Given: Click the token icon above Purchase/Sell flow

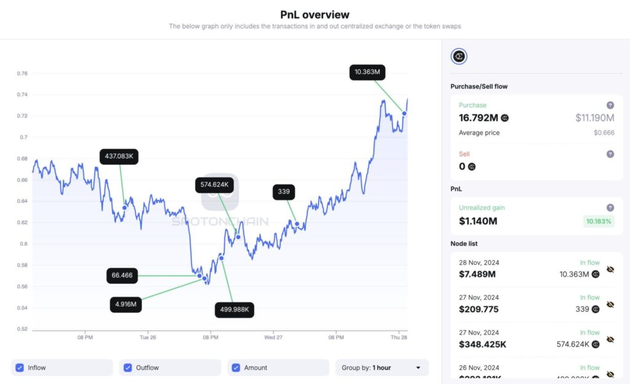Looking at the screenshot, I should point(459,57).
